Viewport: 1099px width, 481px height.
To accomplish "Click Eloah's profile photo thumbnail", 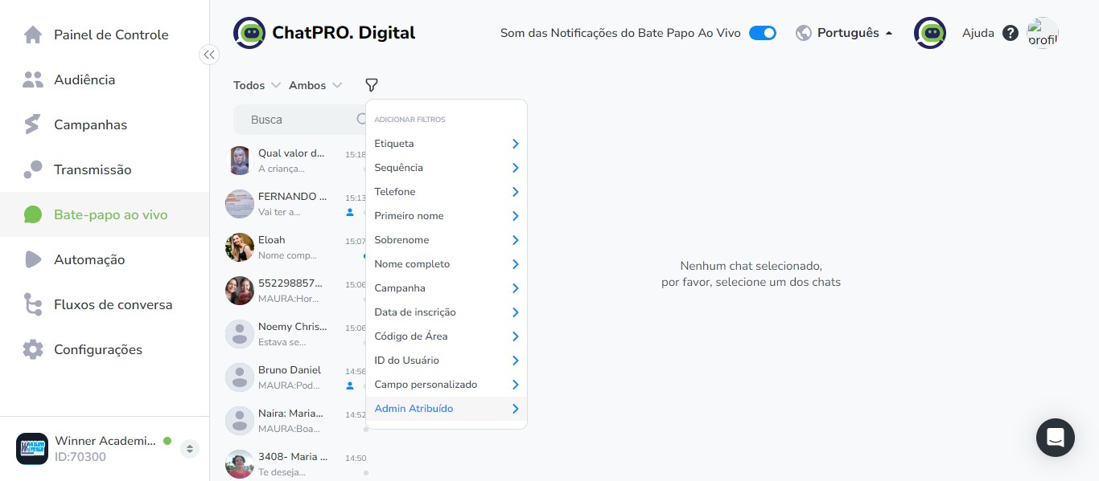I will (240, 247).
